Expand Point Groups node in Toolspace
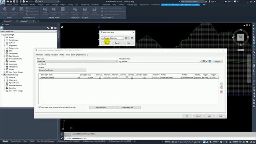Image resolution: width=256 pixels, height=144 pixels. (4, 40)
